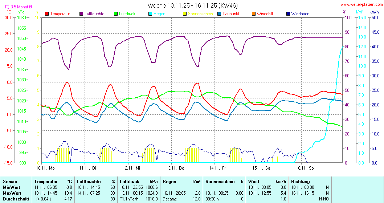The height and width of the screenshot is (203, 384).
Task: Click the MinWert row label
Action: tap(12, 187)
